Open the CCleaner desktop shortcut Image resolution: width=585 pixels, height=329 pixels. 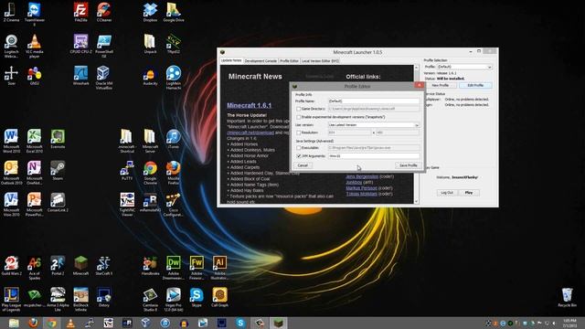coord(103,12)
